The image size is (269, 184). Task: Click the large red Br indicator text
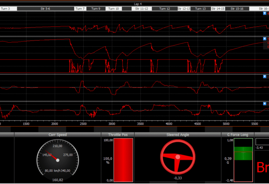point(263,167)
